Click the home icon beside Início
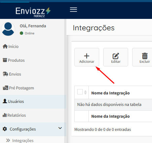The image size is (152, 143). (x=5, y=46)
